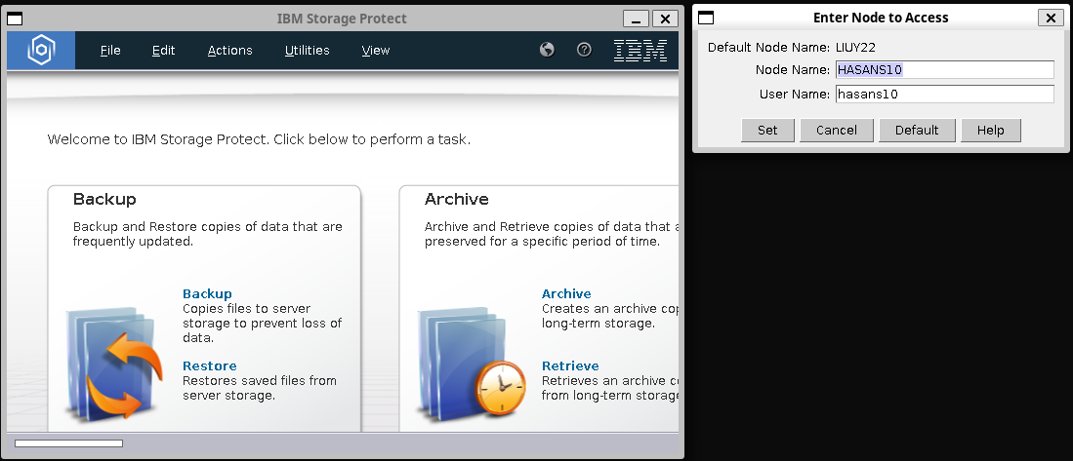Click the Default button
1073x461 pixels.
click(x=917, y=130)
